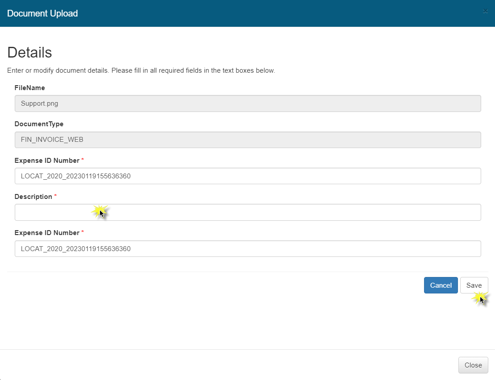
Task: Click red asterisk beside bottom Expense ID label
Action: pos(83,232)
